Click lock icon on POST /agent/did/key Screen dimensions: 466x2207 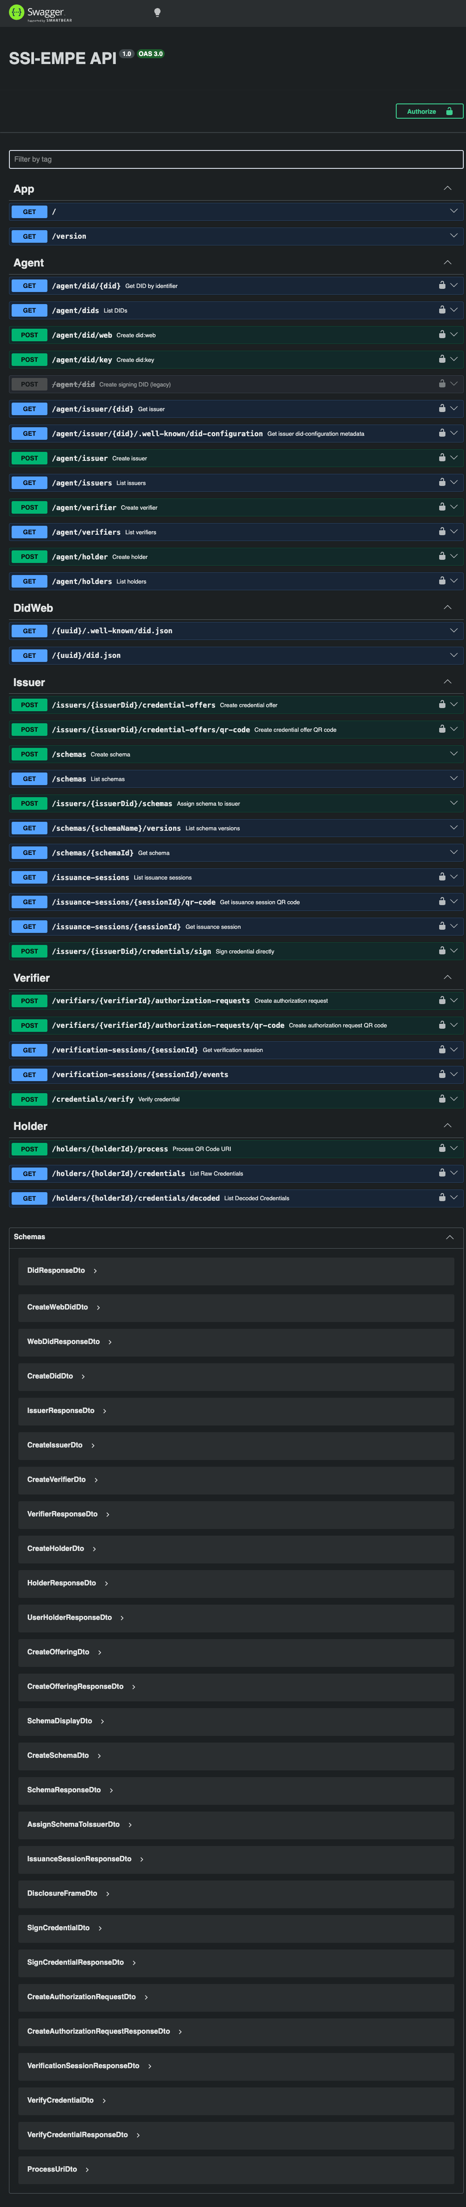click(x=442, y=359)
